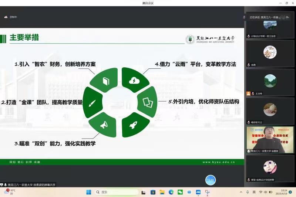Click the 15:59 meeting timer bubble

pos(211,180)
